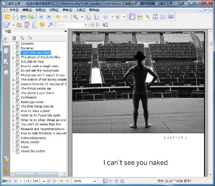Screen dimensions: 215x186
Task: Click the vertical document scrollbar thumb
Action: (x=210, y=44)
